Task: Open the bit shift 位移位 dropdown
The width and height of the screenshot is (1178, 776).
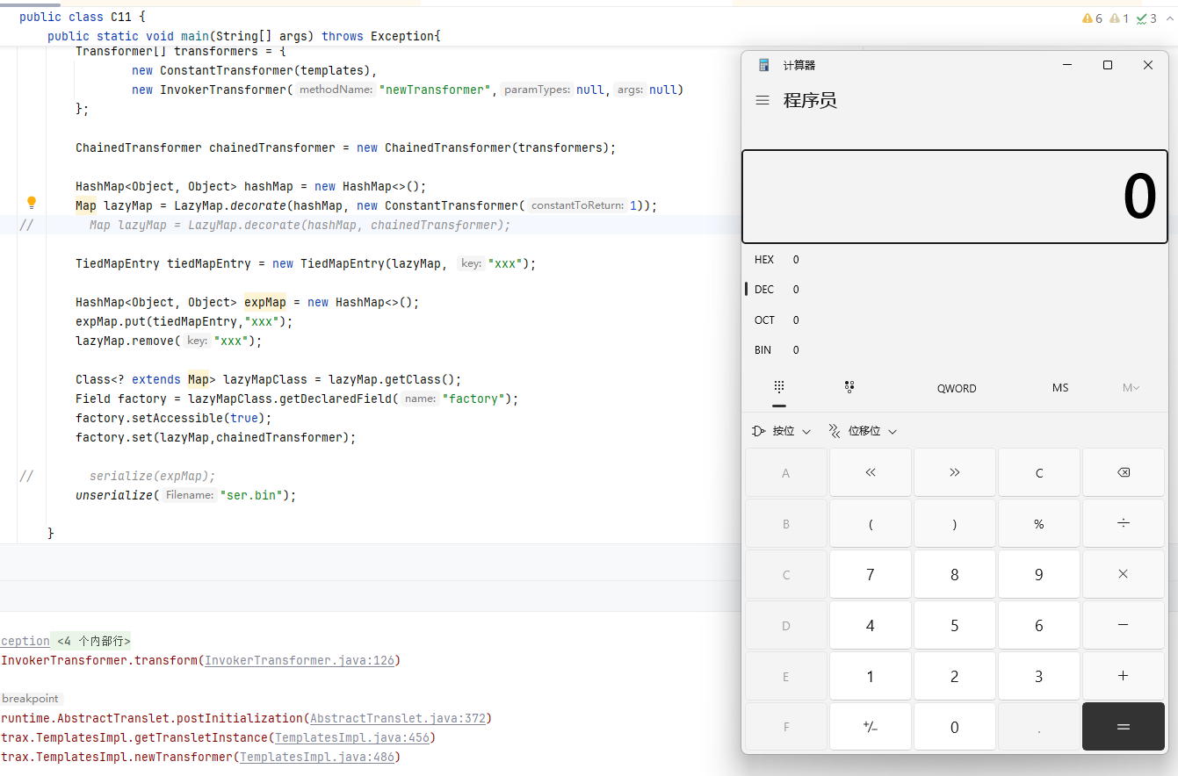Action: (x=863, y=431)
